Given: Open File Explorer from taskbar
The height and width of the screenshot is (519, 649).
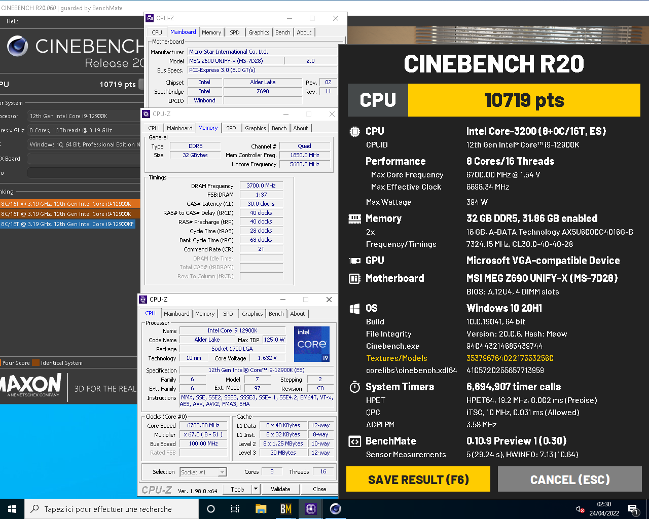Looking at the screenshot, I should point(261,509).
